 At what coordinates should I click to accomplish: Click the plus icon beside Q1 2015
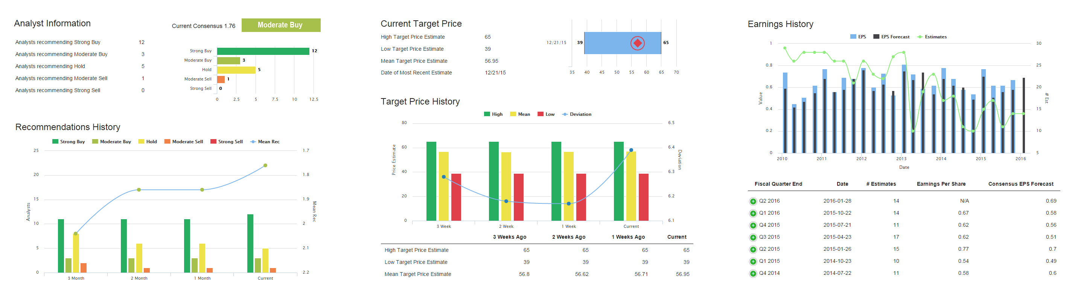coord(753,262)
